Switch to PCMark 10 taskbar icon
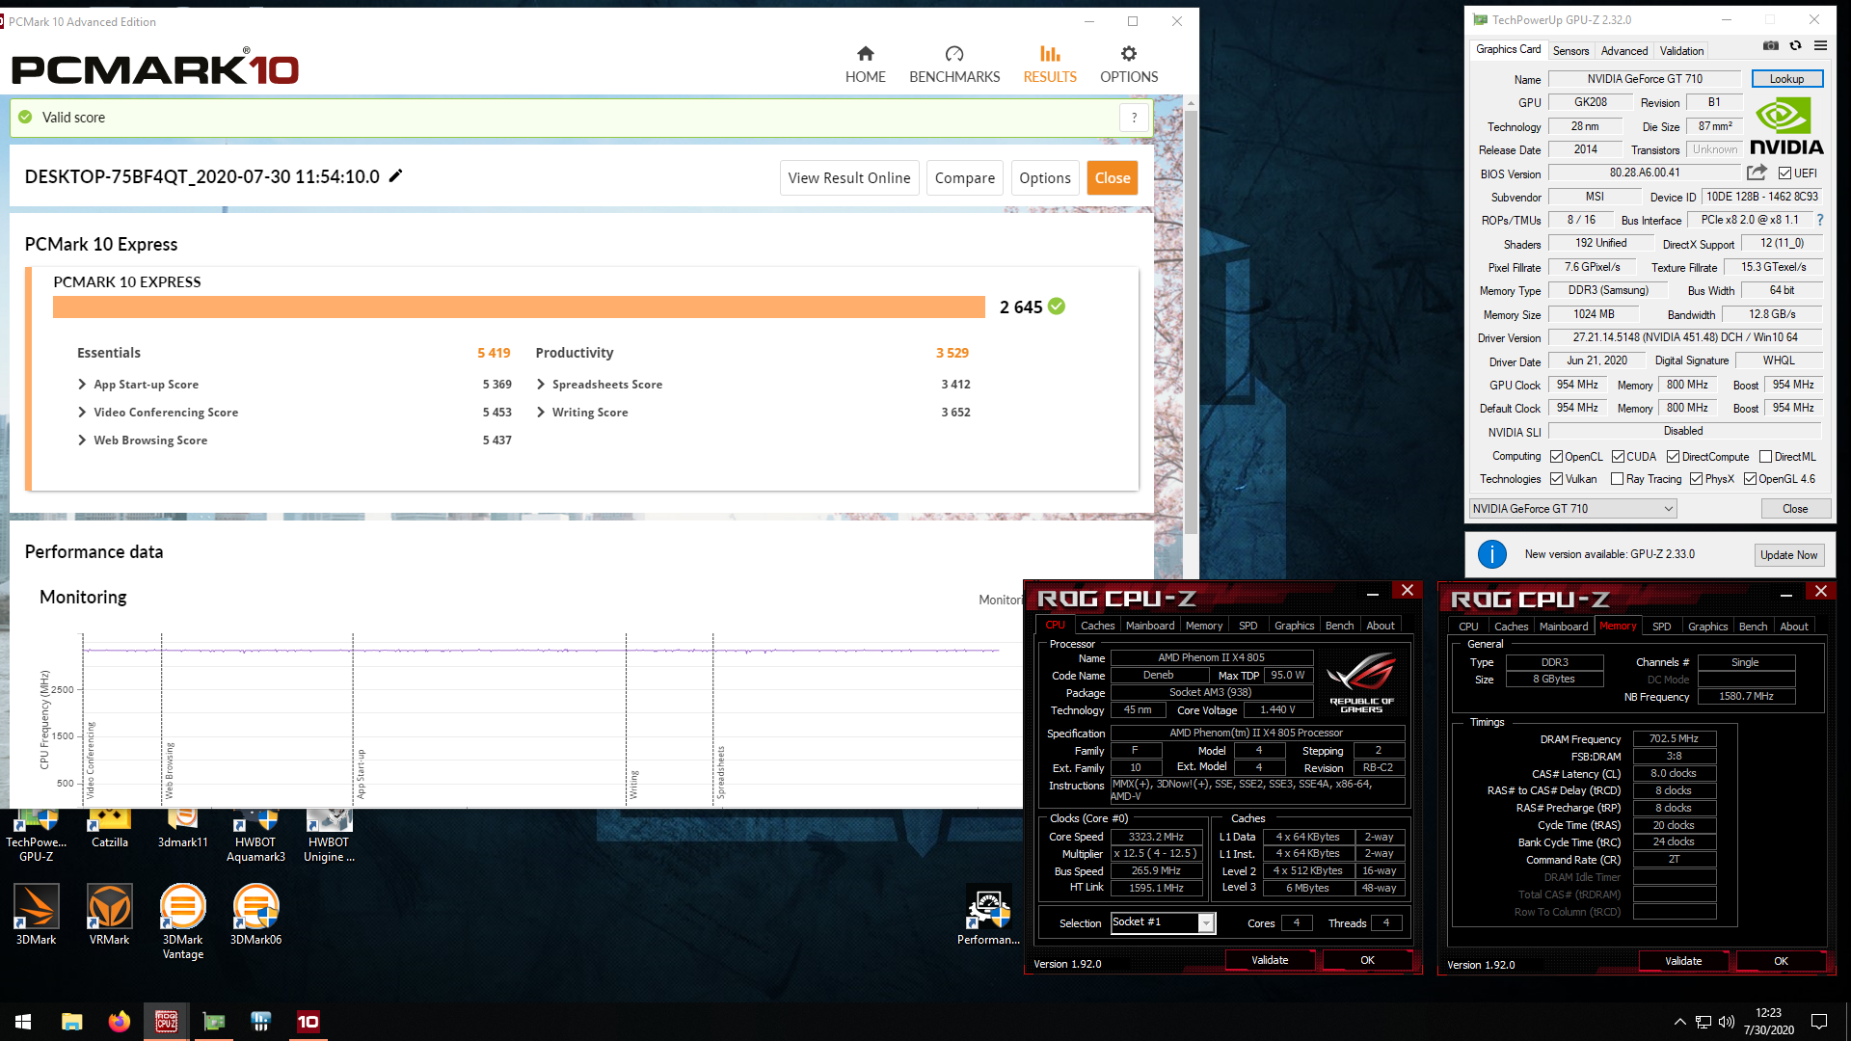This screenshot has height=1041, width=1851. coord(308,1022)
